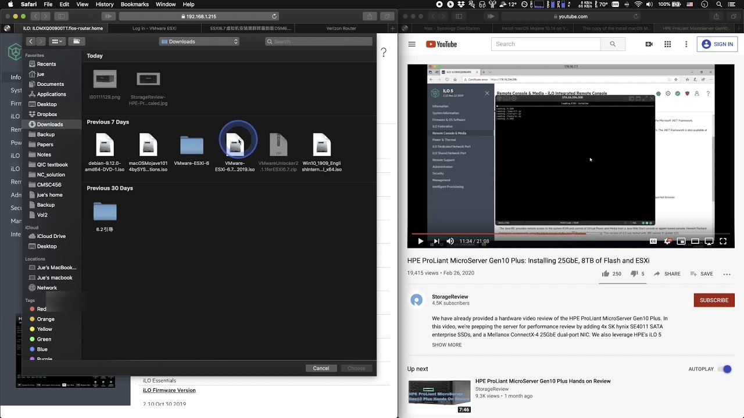
Task: Open icon view options dropdown
Action: point(56,41)
